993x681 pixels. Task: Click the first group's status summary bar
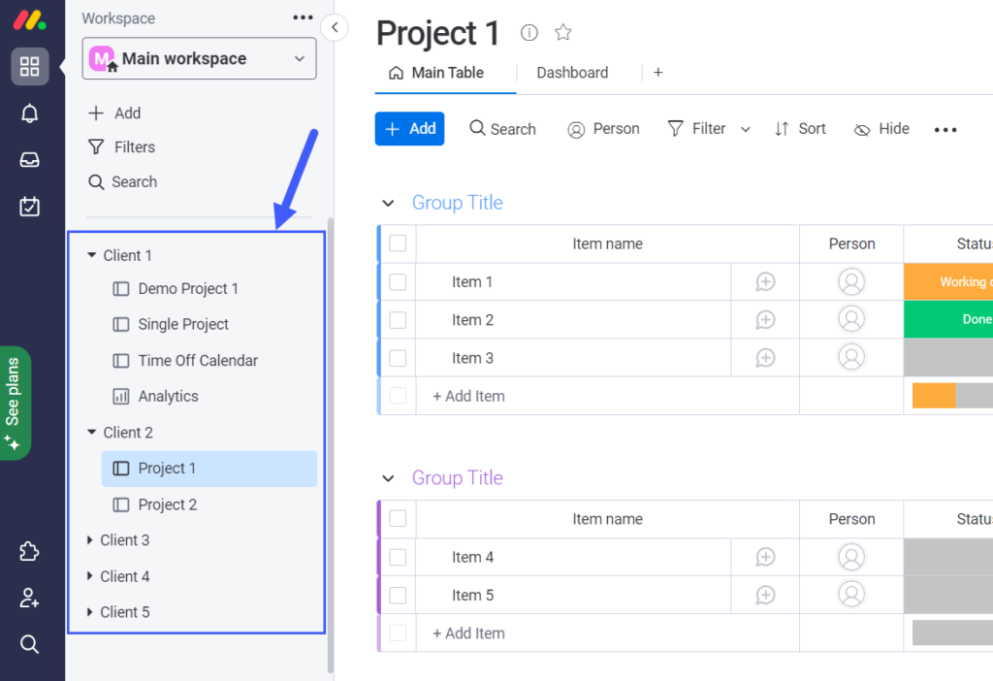tap(952, 396)
